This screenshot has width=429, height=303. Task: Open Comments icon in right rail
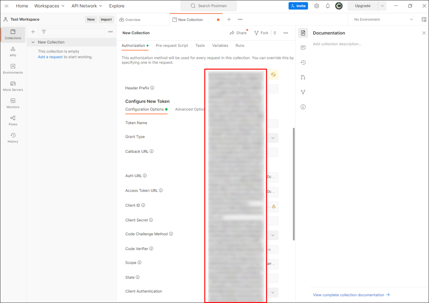(x=303, y=47)
